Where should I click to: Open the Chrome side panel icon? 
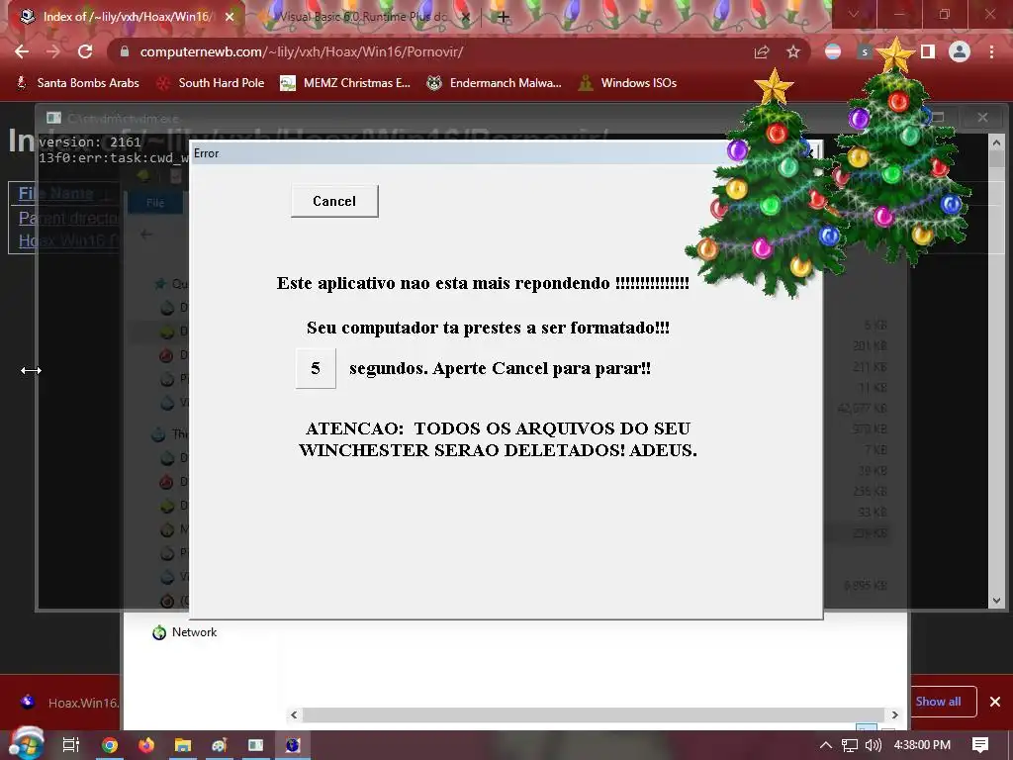(928, 51)
